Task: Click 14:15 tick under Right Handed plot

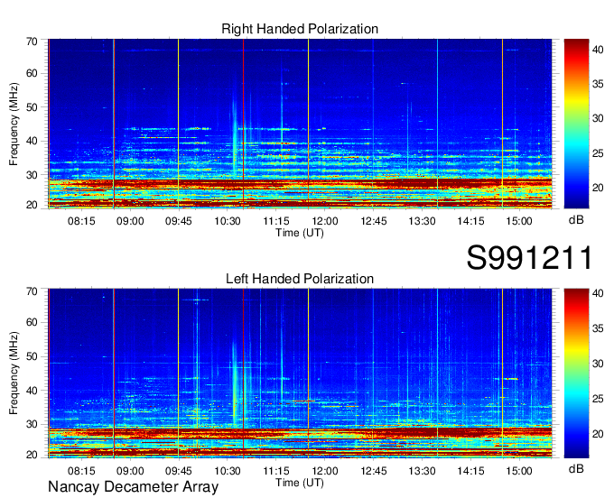Action: point(470,221)
